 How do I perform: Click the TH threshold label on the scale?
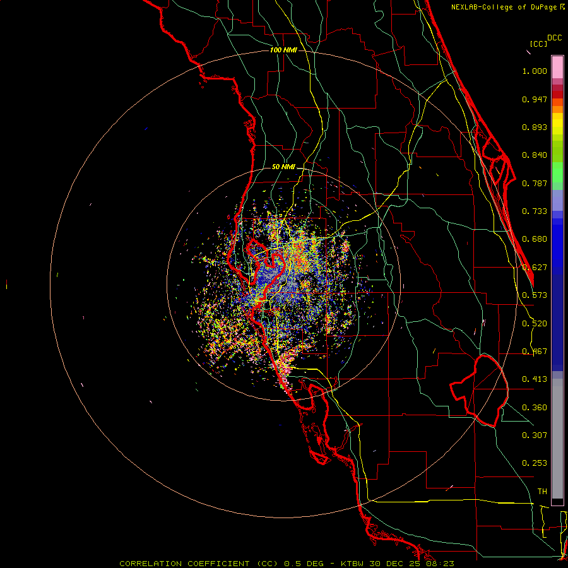click(x=542, y=492)
